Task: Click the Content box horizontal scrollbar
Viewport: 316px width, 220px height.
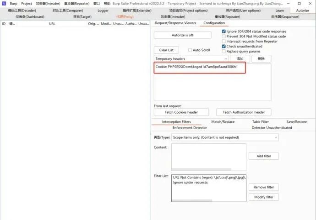Action: pos(201,169)
